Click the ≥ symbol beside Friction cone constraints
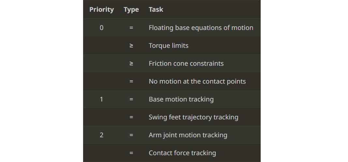348x162 pixels. [131, 63]
